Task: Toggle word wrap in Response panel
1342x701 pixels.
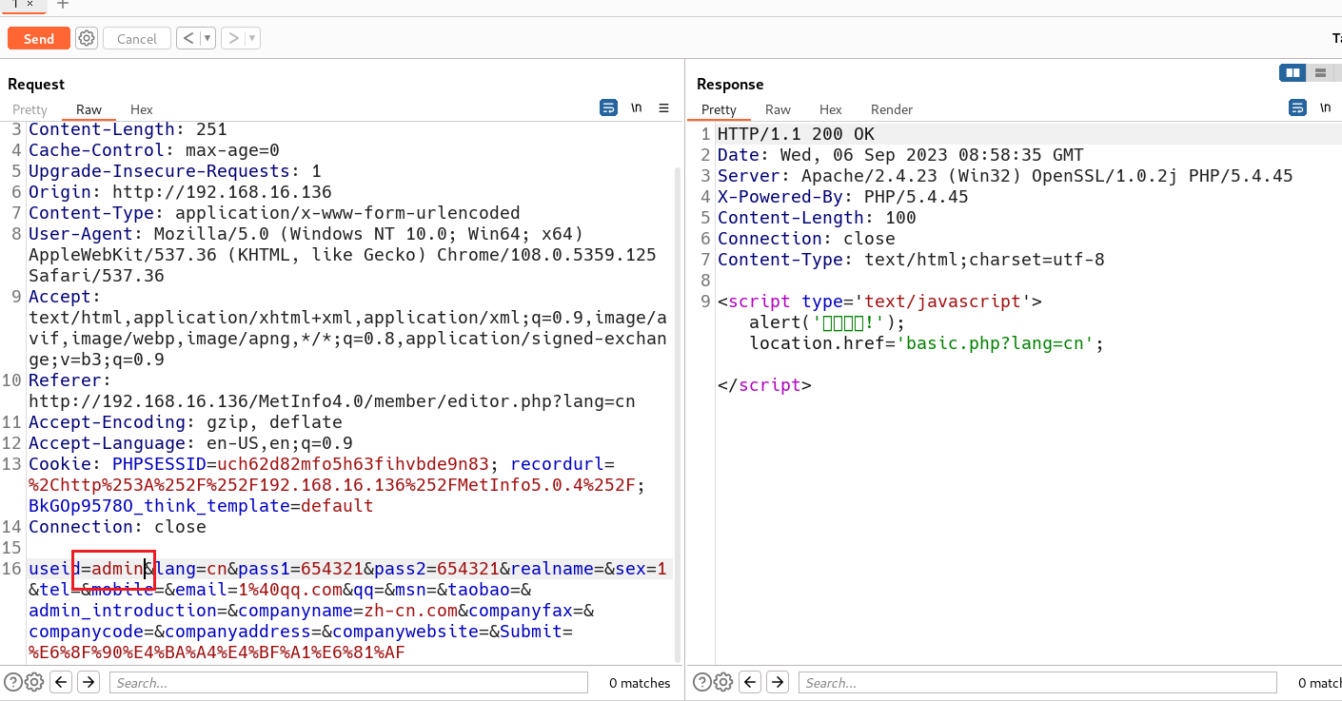Action: point(1297,107)
